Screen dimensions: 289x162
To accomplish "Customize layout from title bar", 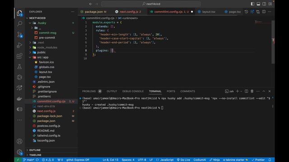I will 270,4.
